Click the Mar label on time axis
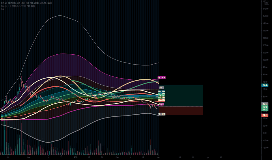Image resolution: width=272 pixels, height=160 pixels. coord(158,158)
